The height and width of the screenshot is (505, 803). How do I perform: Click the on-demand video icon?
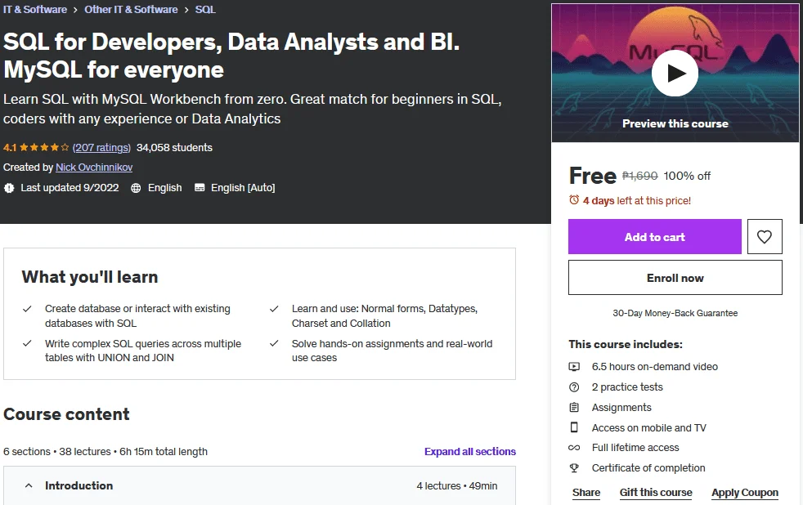click(574, 366)
